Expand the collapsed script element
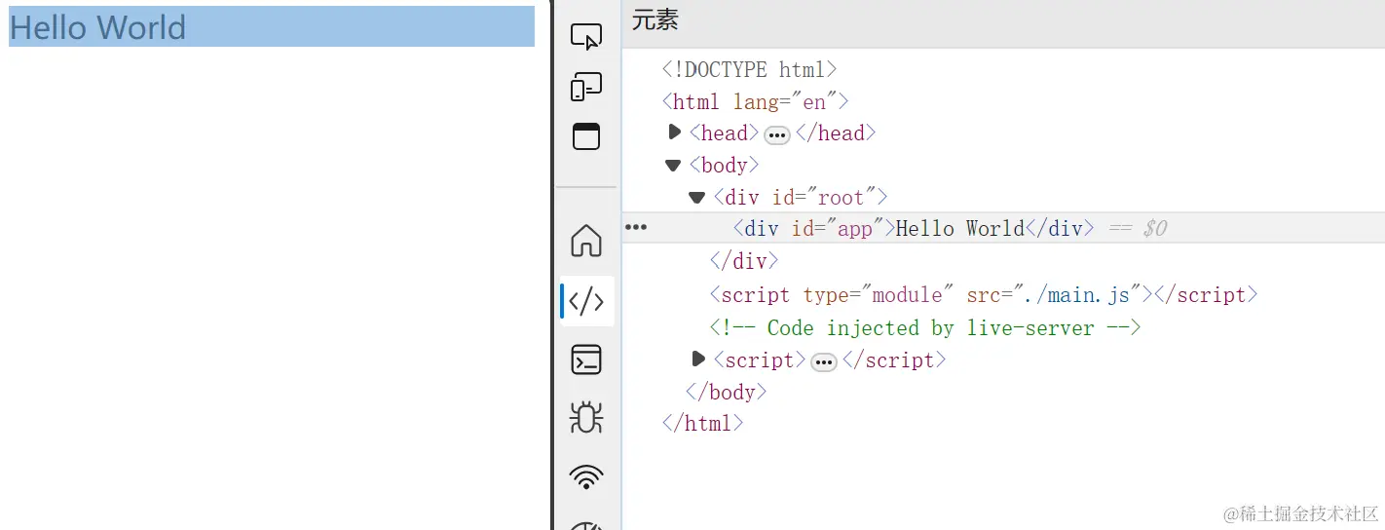Viewport: 1385px width, 530px height. [x=697, y=360]
